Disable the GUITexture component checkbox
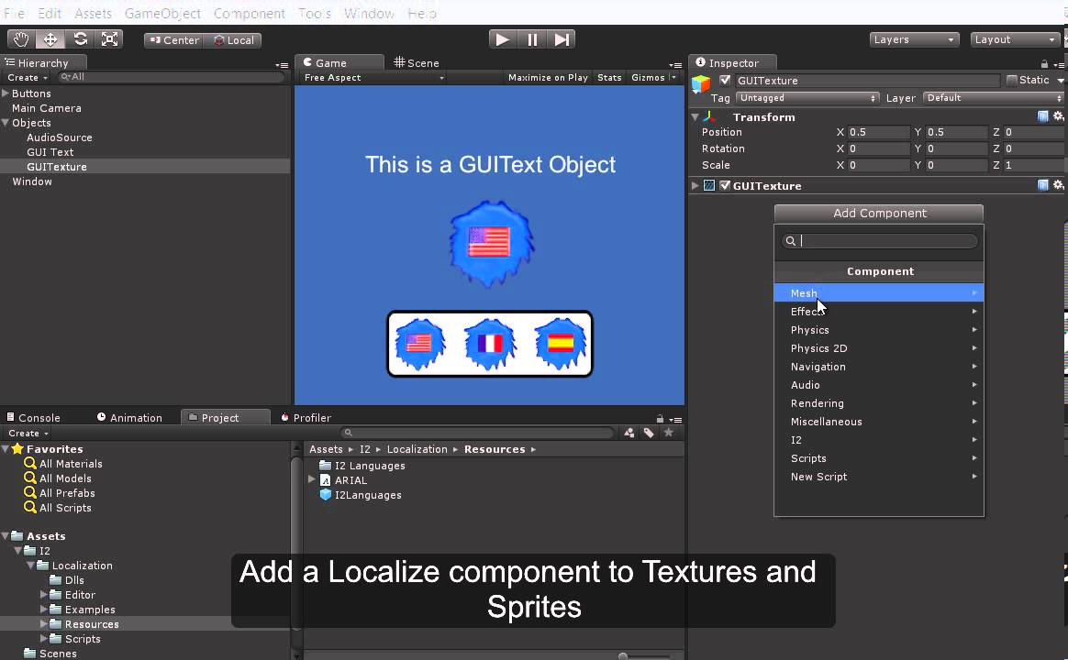Viewport: 1068px width, 660px height. pos(725,185)
